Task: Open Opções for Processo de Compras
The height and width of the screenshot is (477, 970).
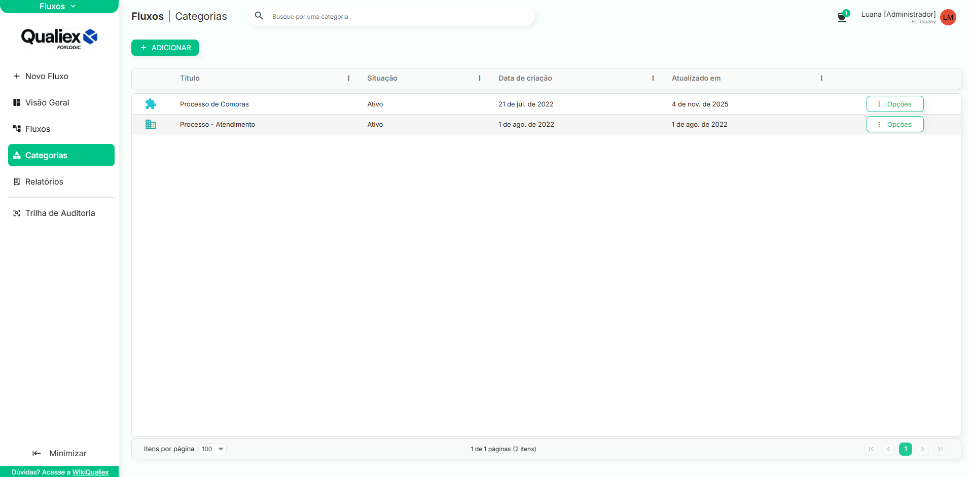Action: 894,104
